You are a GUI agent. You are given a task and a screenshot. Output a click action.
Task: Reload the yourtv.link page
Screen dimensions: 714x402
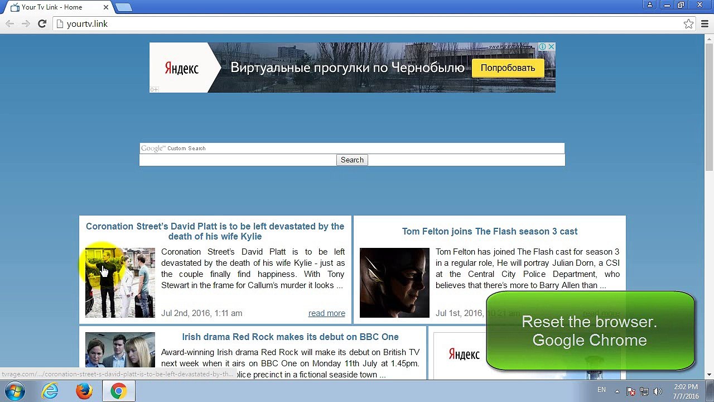(x=42, y=24)
